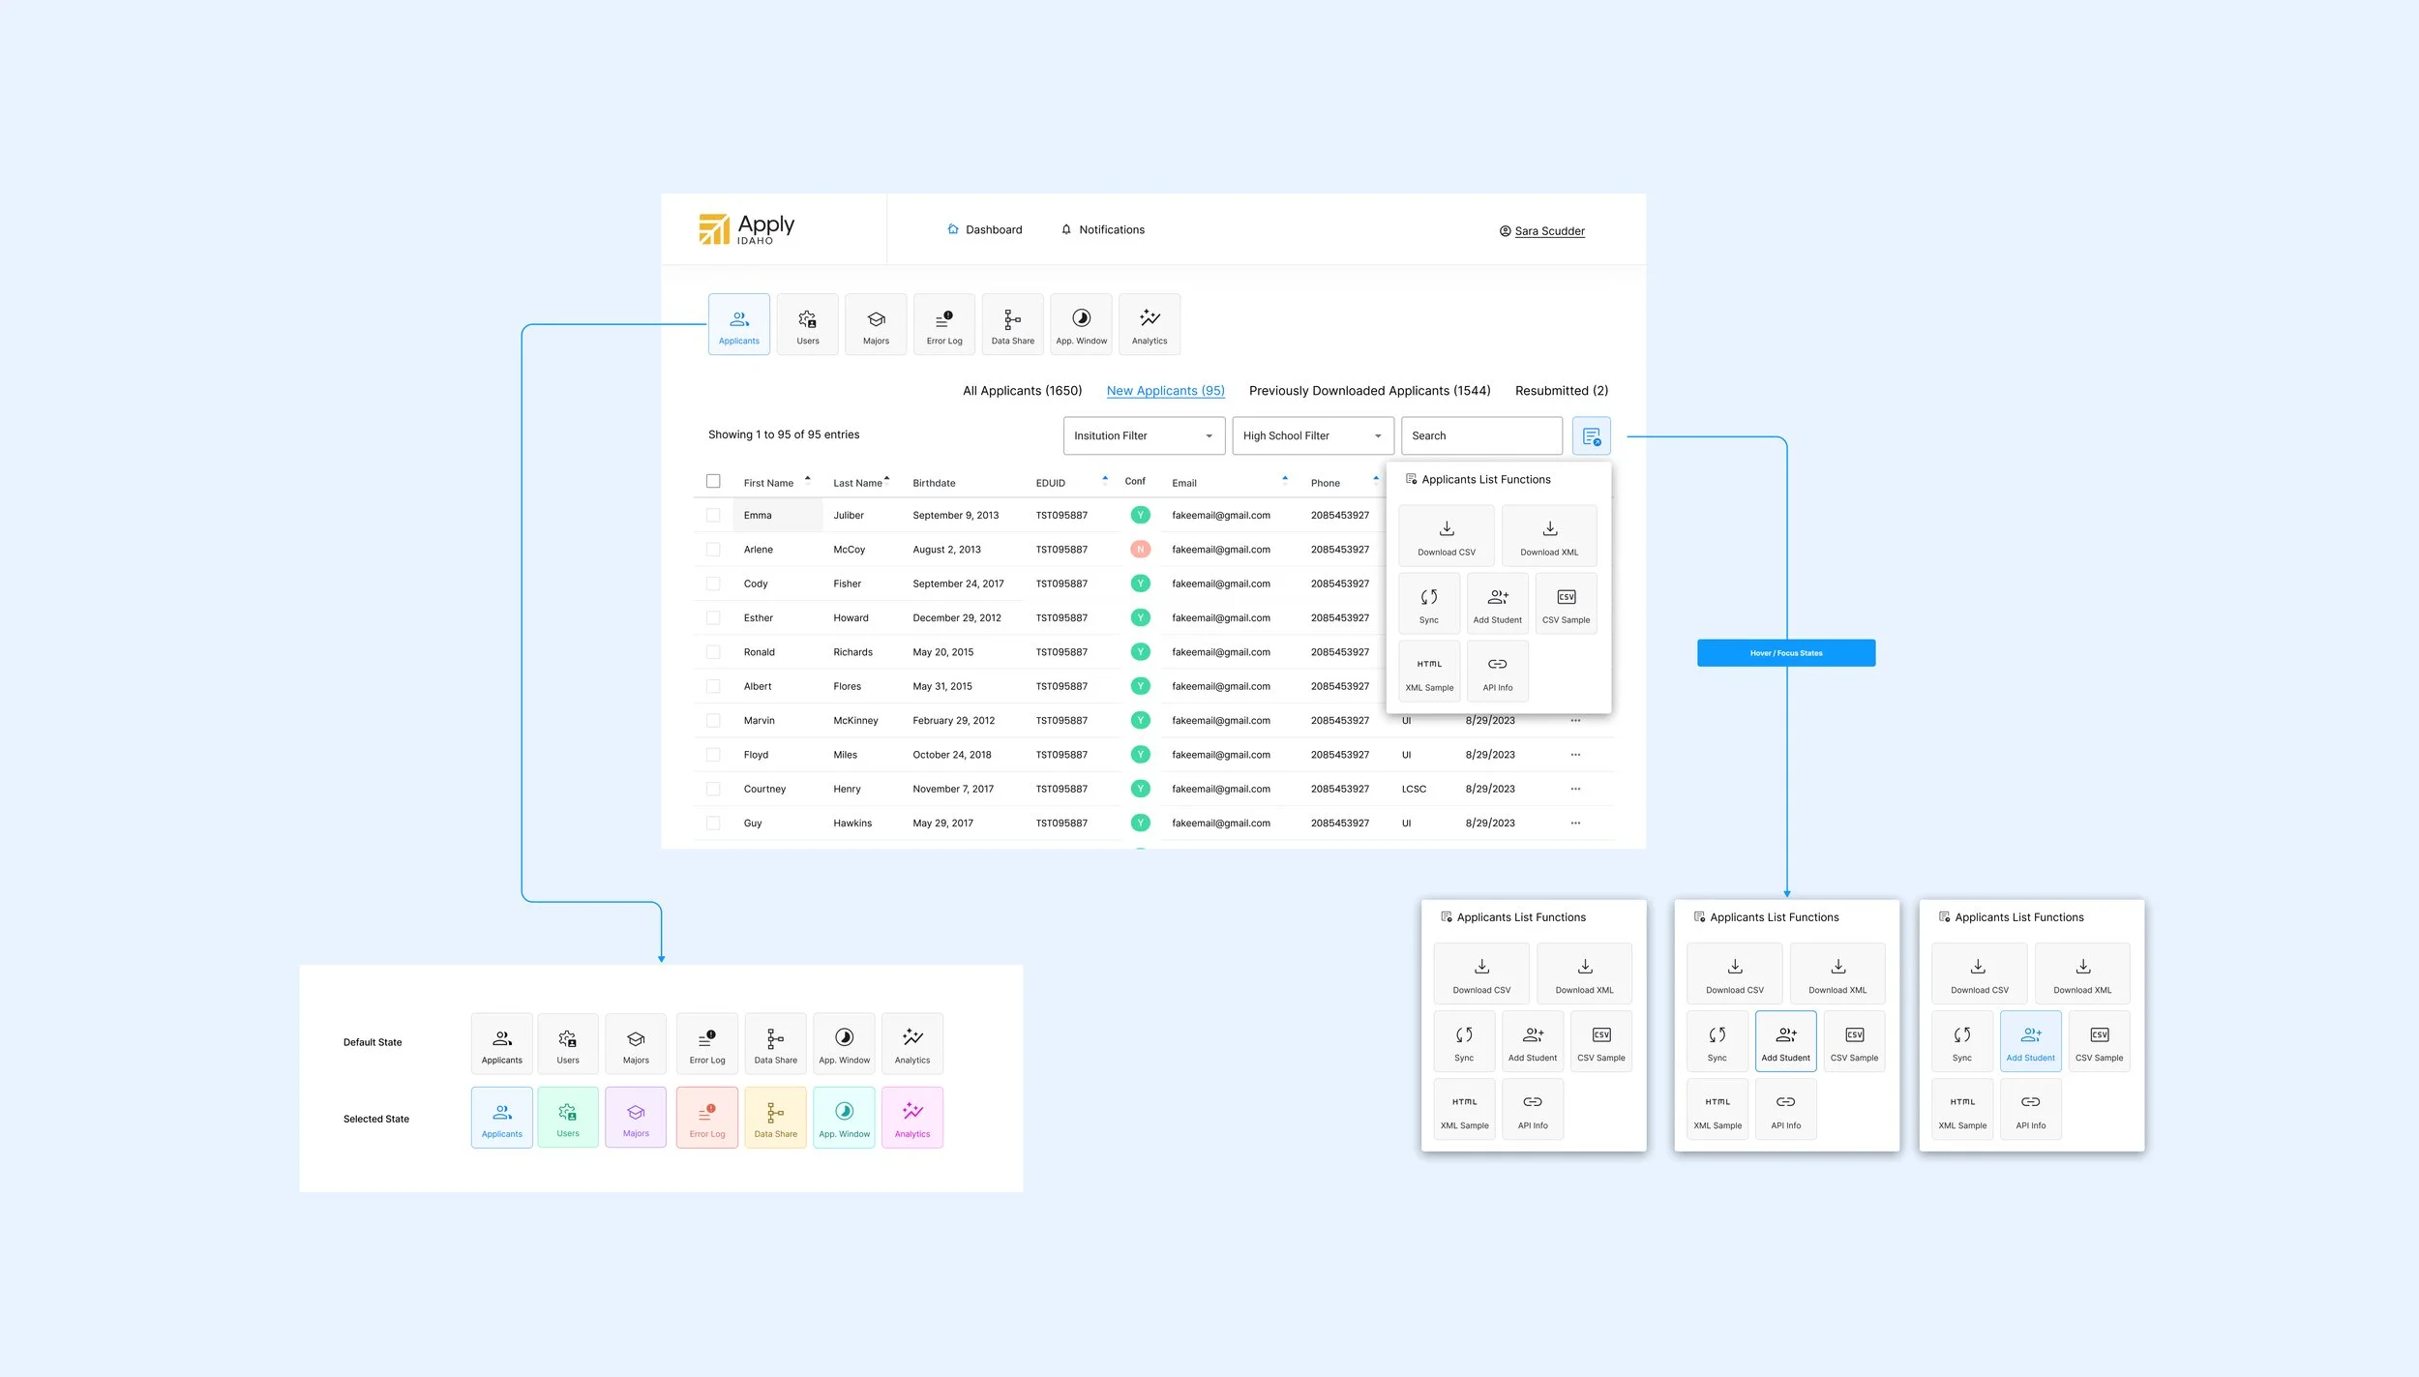This screenshot has width=2419, height=1377.
Task: Check the checkbox for Cody Fisher row
Action: click(713, 584)
